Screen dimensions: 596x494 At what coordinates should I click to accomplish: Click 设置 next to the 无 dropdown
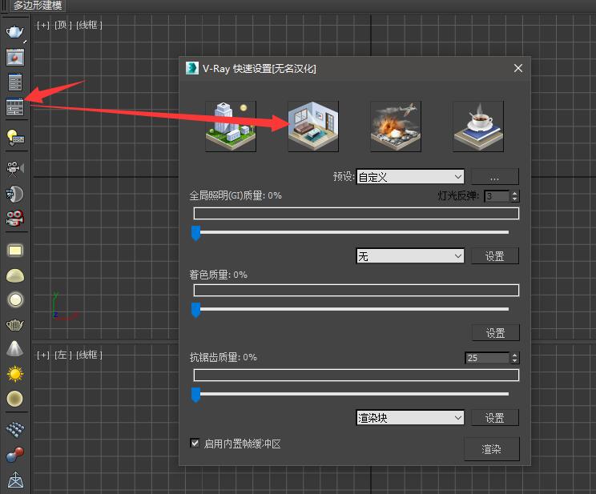point(494,256)
